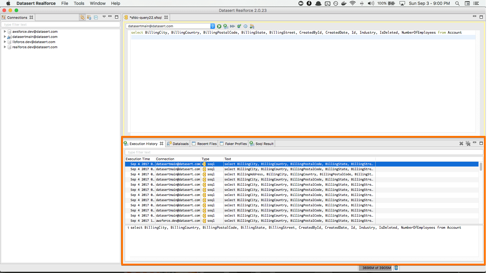Click the variables (x)= toolbar icon

point(232,26)
